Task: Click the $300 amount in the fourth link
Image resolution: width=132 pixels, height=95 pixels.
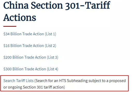Action: click(8, 69)
